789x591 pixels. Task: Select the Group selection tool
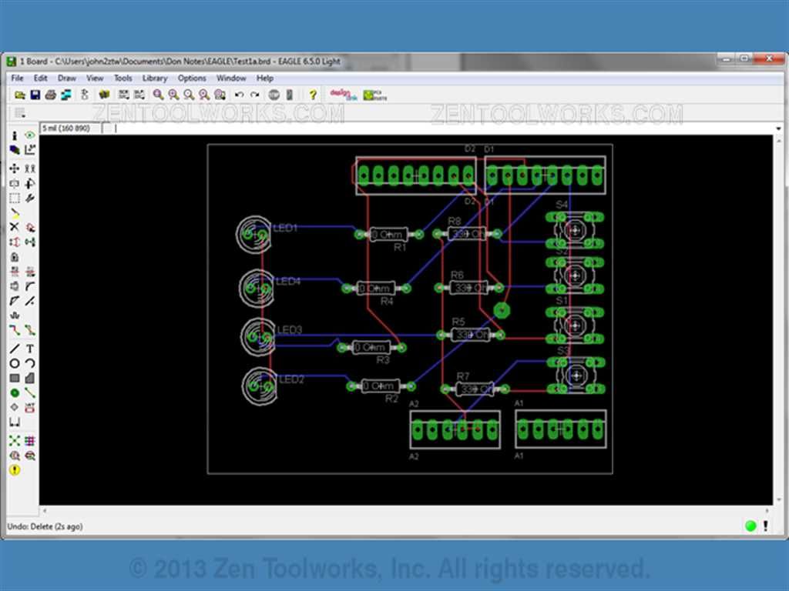(x=15, y=198)
